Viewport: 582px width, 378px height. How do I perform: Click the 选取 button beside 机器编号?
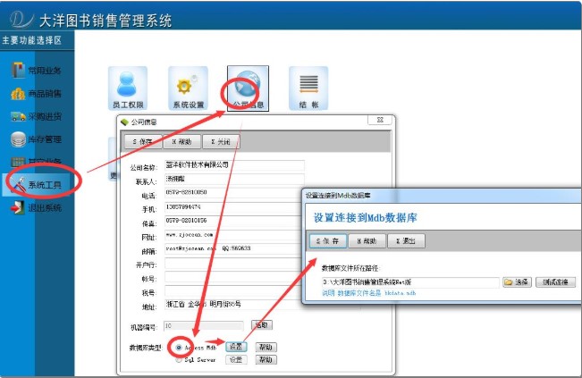point(262,325)
